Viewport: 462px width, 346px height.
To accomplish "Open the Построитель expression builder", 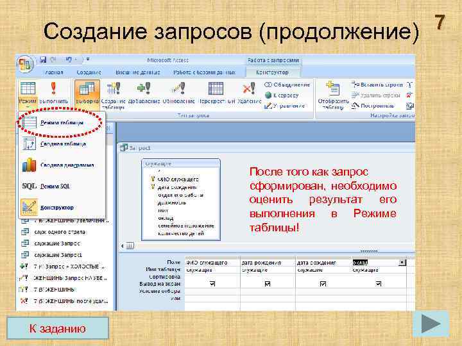I will [x=373, y=106].
